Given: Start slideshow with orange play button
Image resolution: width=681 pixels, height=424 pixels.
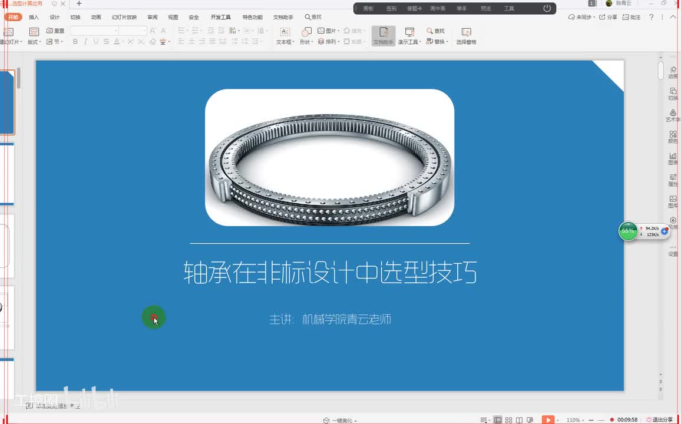Looking at the screenshot, I should pos(548,420).
